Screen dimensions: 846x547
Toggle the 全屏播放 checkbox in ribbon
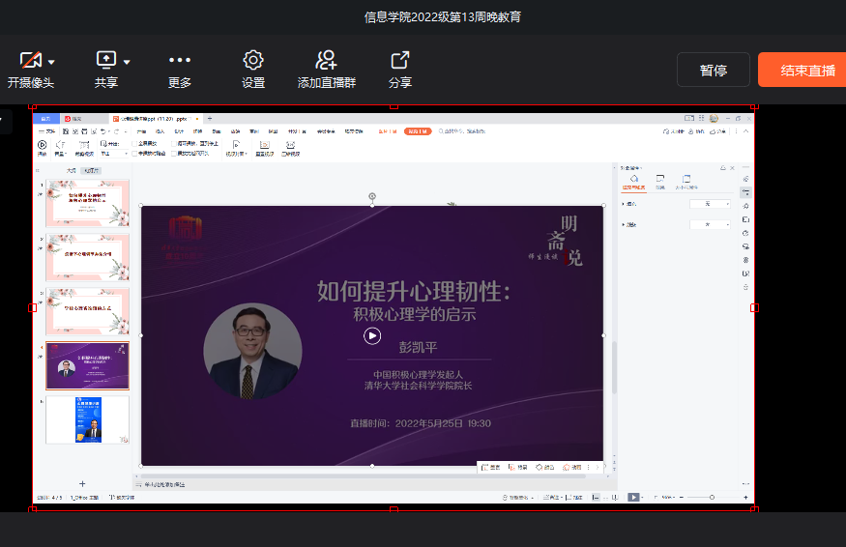(134, 143)
